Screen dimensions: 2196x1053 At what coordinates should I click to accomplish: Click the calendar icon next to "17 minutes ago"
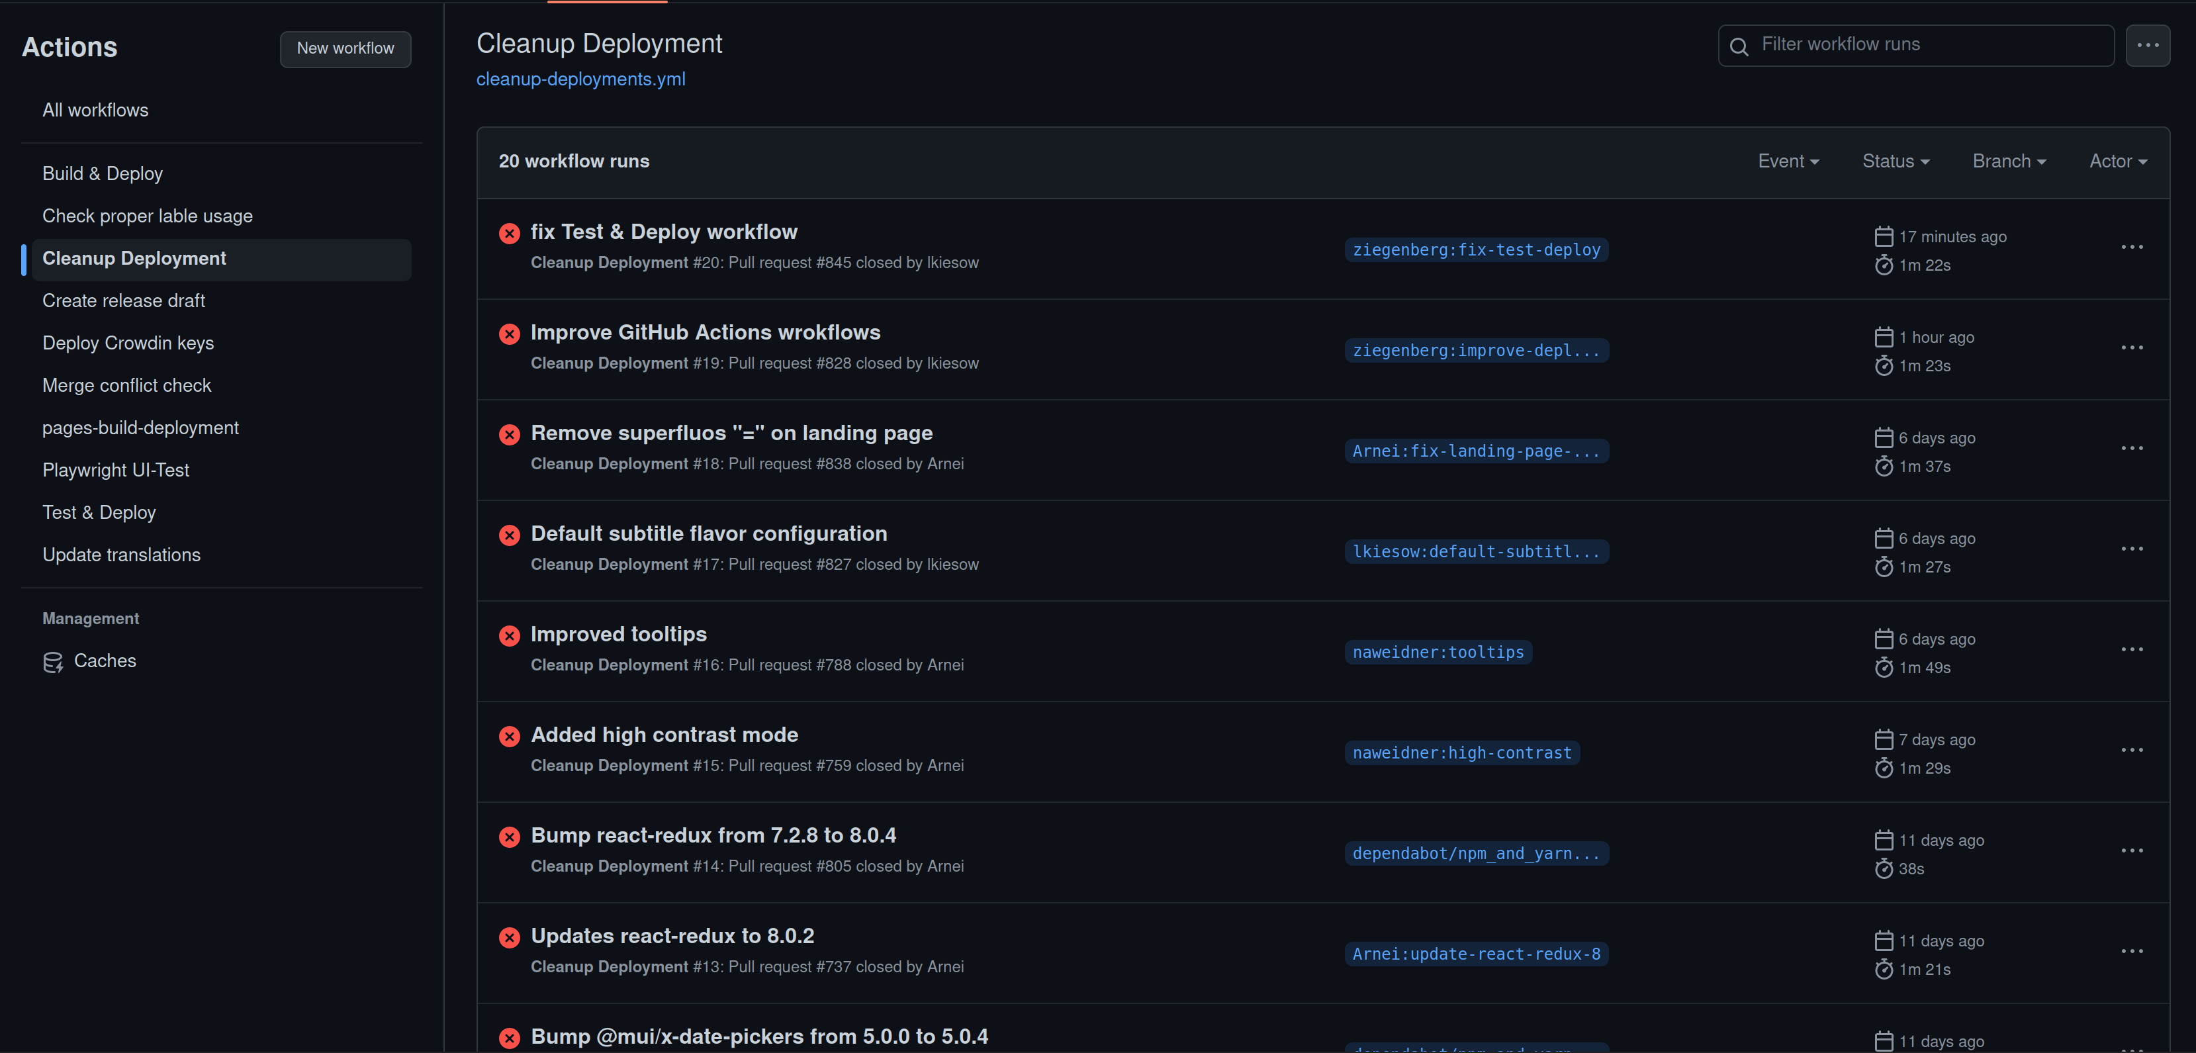coord(1884,236)
